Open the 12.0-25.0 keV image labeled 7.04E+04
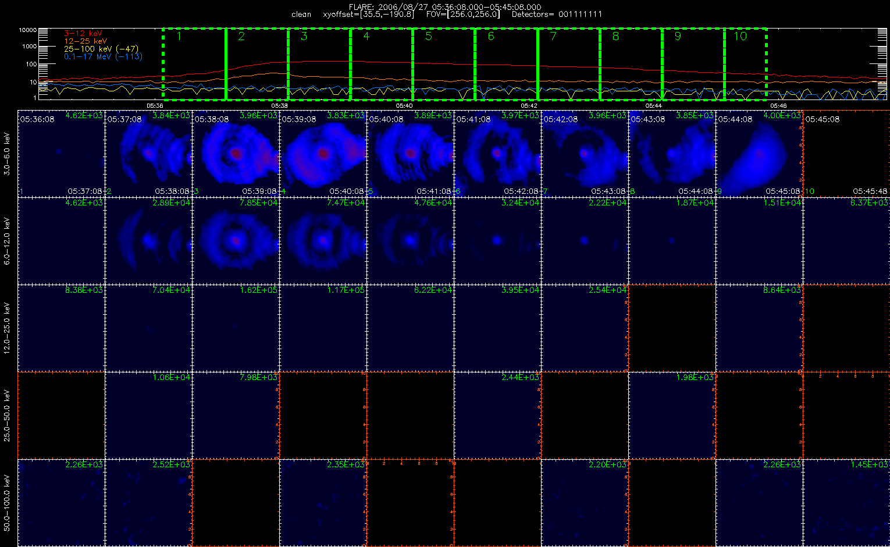The width and height of the screenshot is (890, 547). [148, 328]
